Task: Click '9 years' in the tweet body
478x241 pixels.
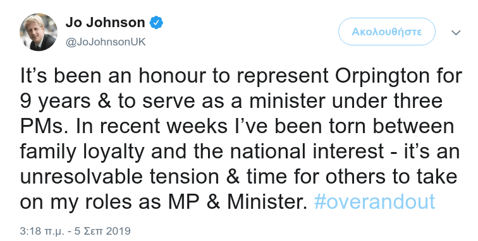Action: coord(55,102)
